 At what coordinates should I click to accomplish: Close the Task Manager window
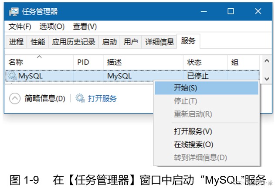[x=258, y=11]
